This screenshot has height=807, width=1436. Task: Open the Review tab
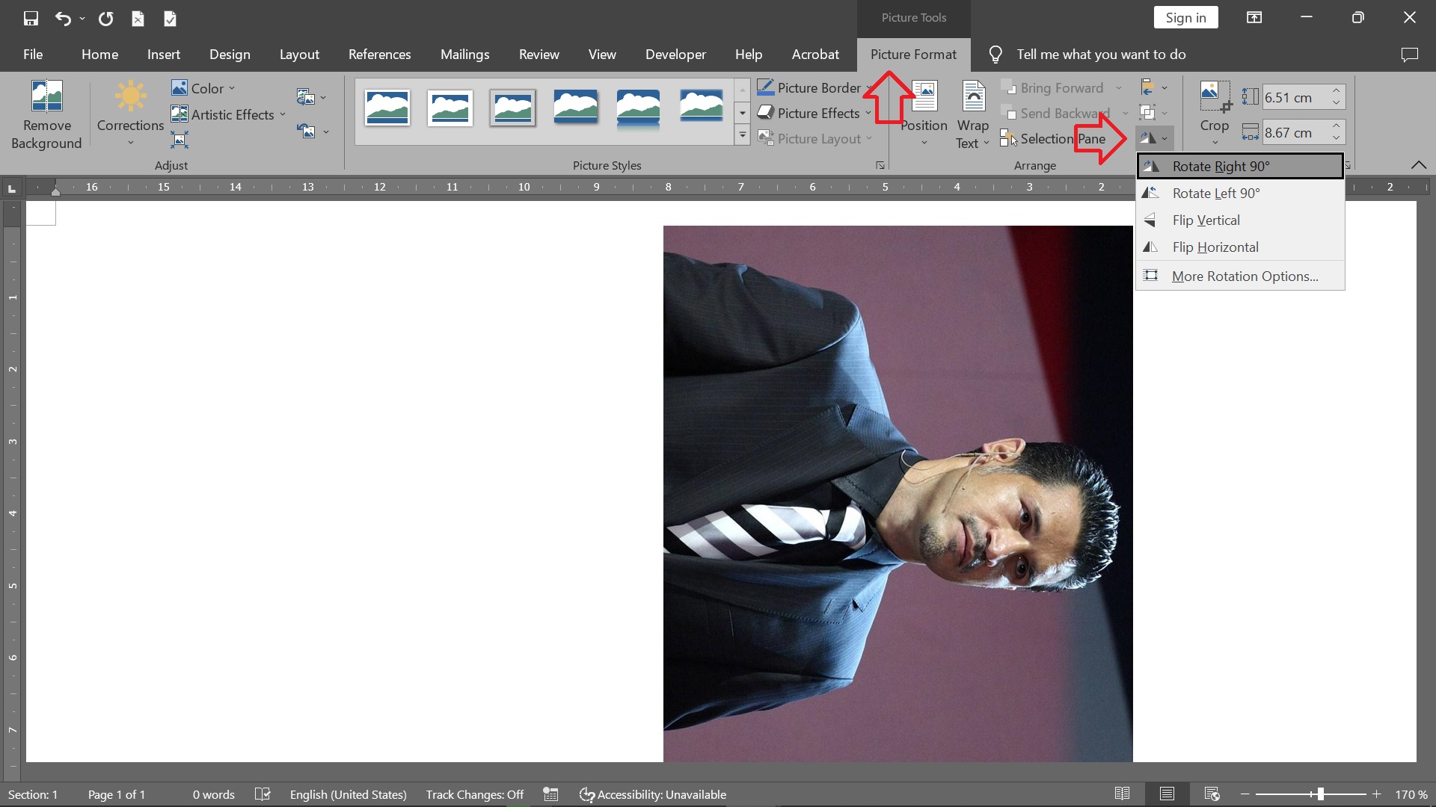click(539, 55)
